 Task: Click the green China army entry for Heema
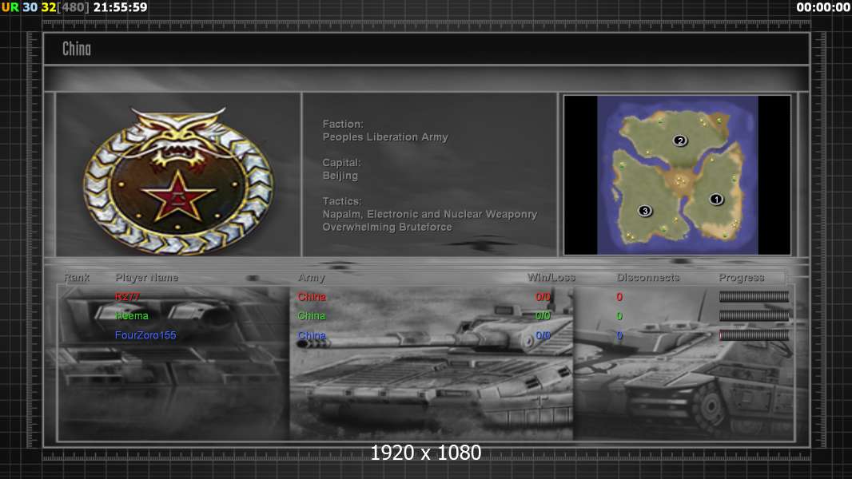312,315
